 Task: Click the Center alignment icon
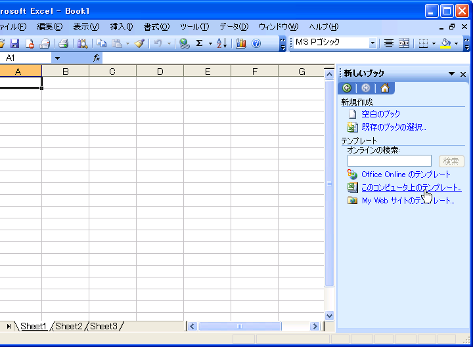click(389, 43)
